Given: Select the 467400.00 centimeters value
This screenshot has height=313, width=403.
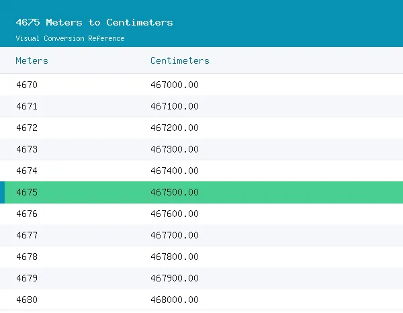Looking at the screenshot, I should tap(175, 171).
